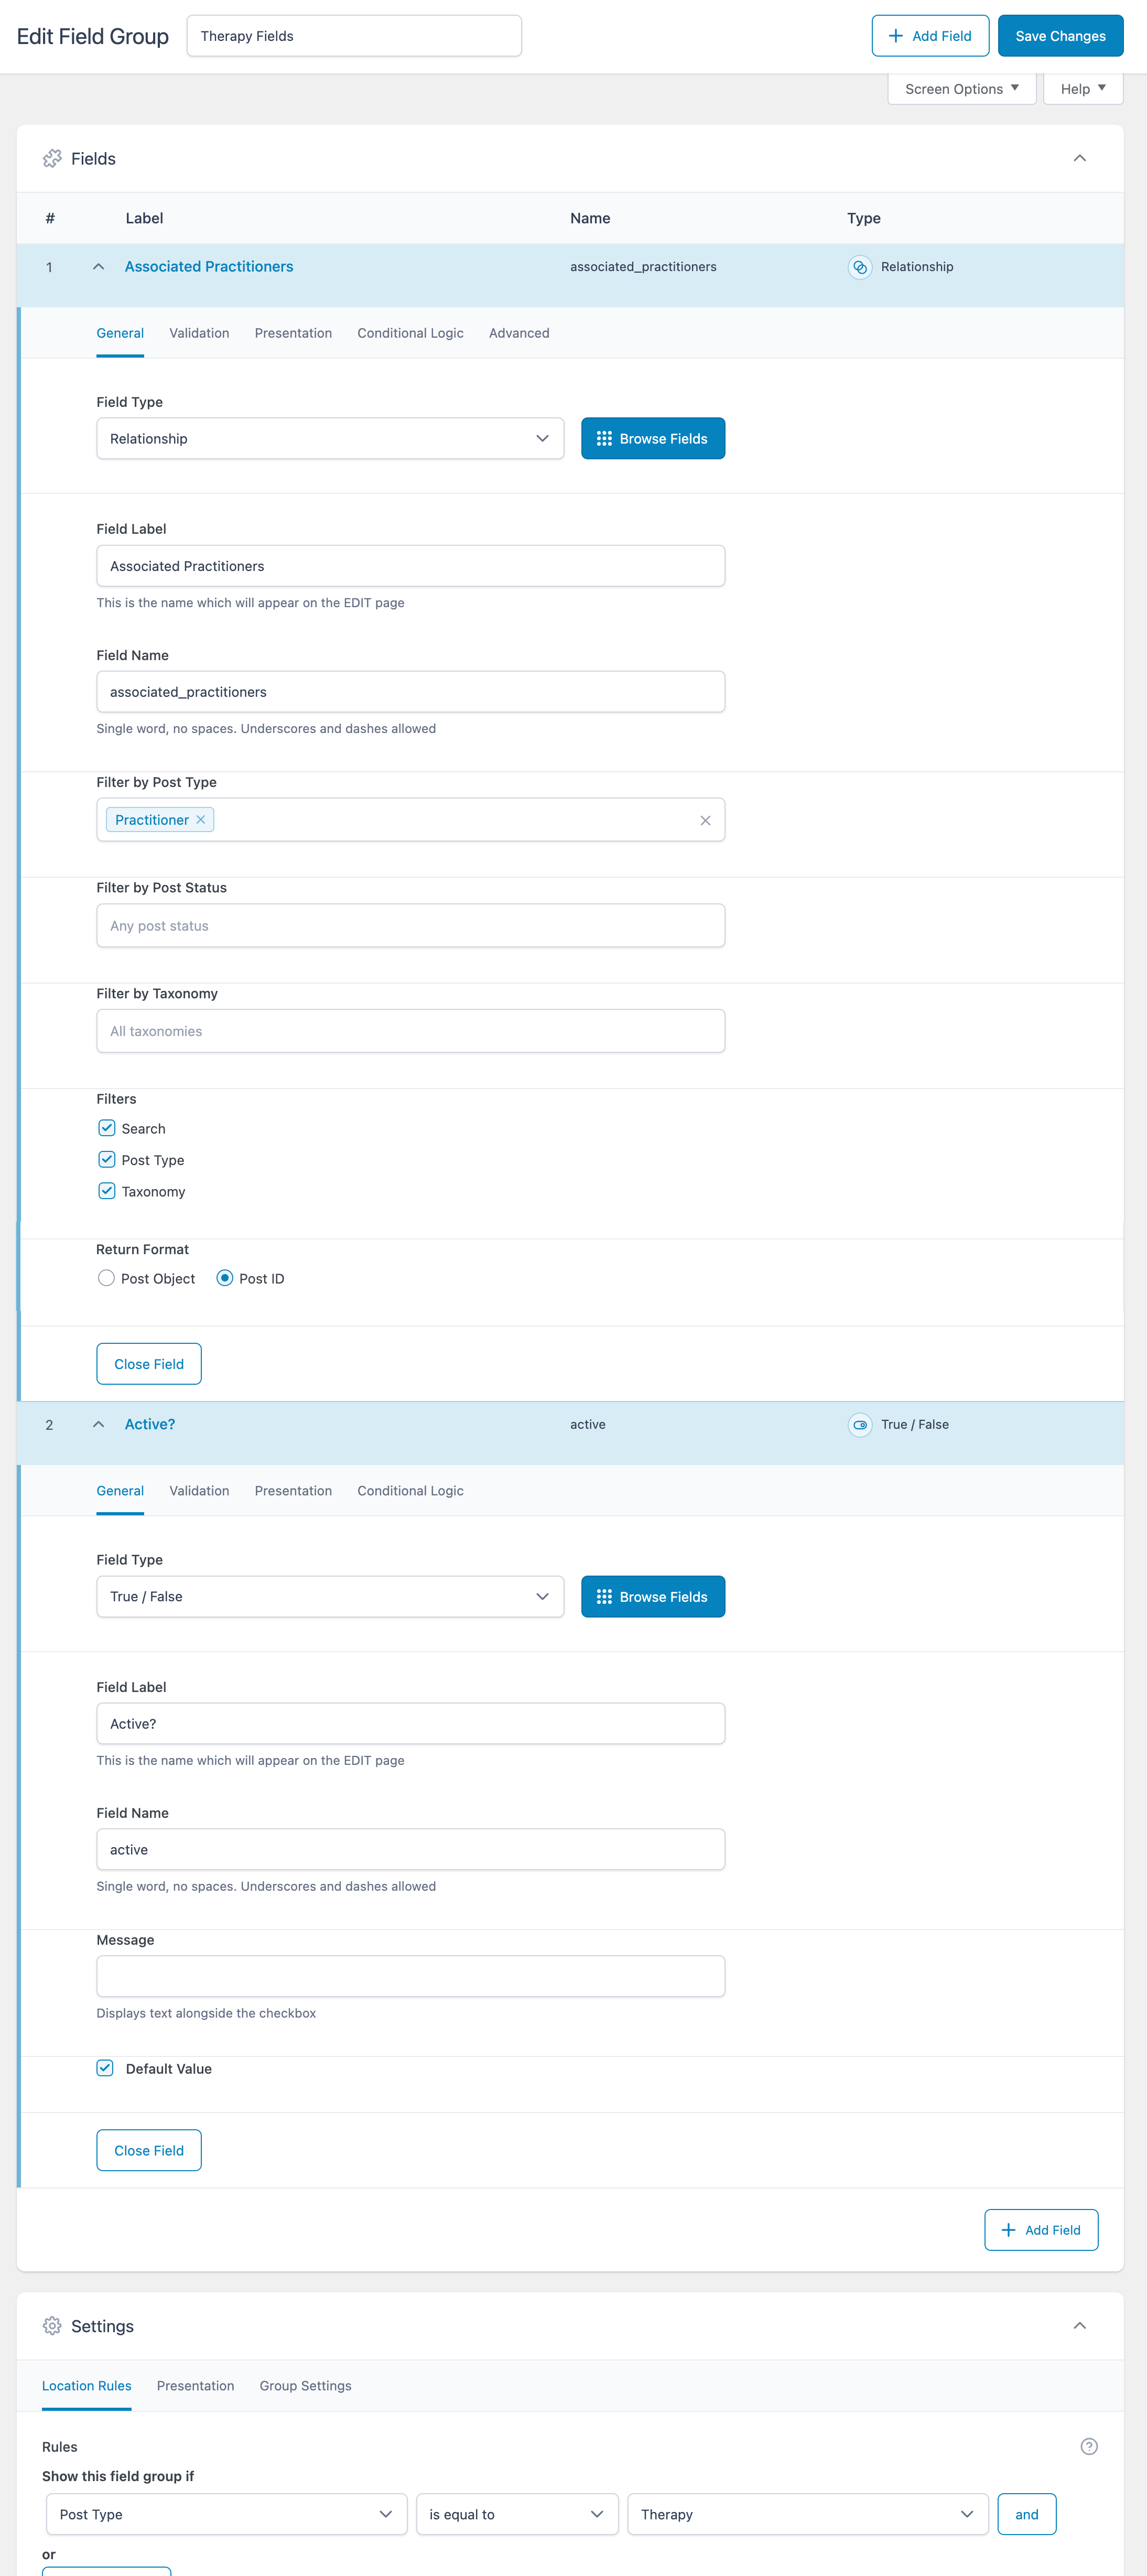Open Conditional Logic tab of Associated Practitioners
The width and height of the screenshot is (1147, 2576).
(410, 334)
